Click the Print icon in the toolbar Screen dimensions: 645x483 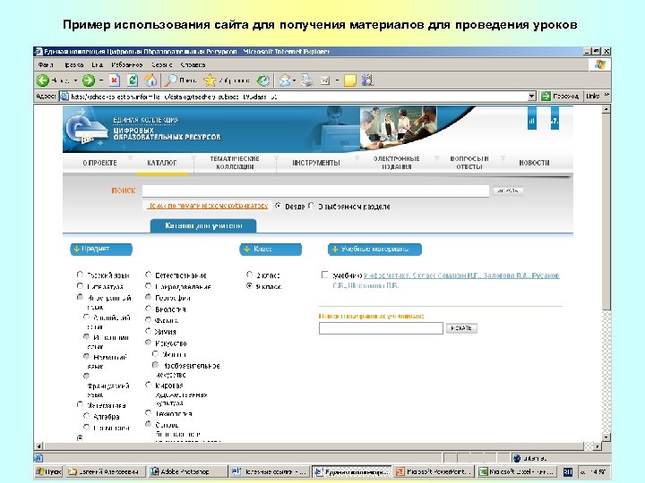[306, 80]
